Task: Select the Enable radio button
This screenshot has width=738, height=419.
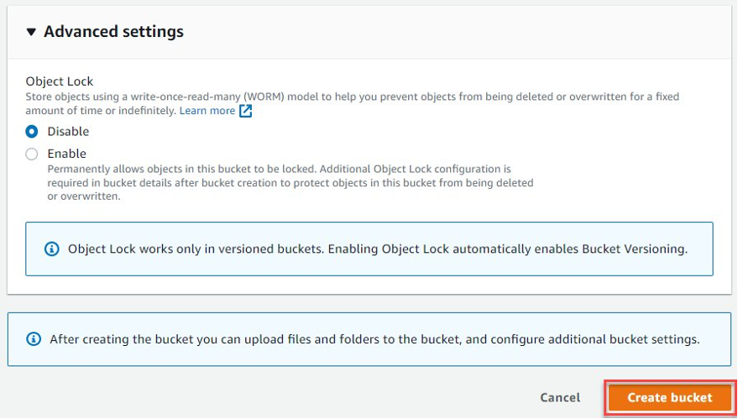Action: point(32,154)
